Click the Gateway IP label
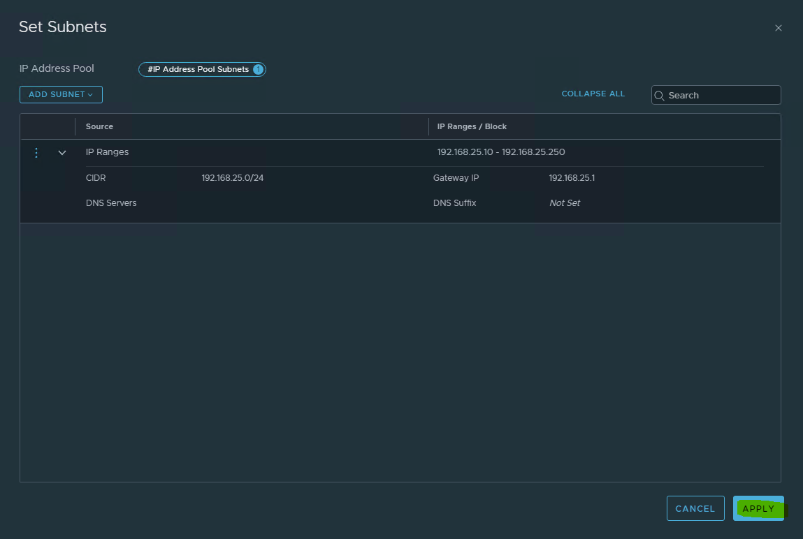This screenshot has width=803, height=539. tap(456, 178)
